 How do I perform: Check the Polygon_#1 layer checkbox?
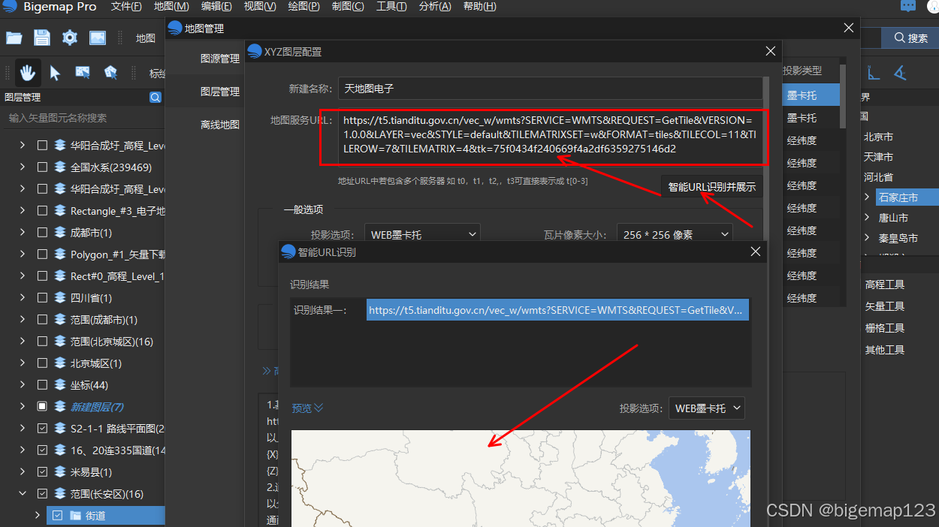(42, 254)
